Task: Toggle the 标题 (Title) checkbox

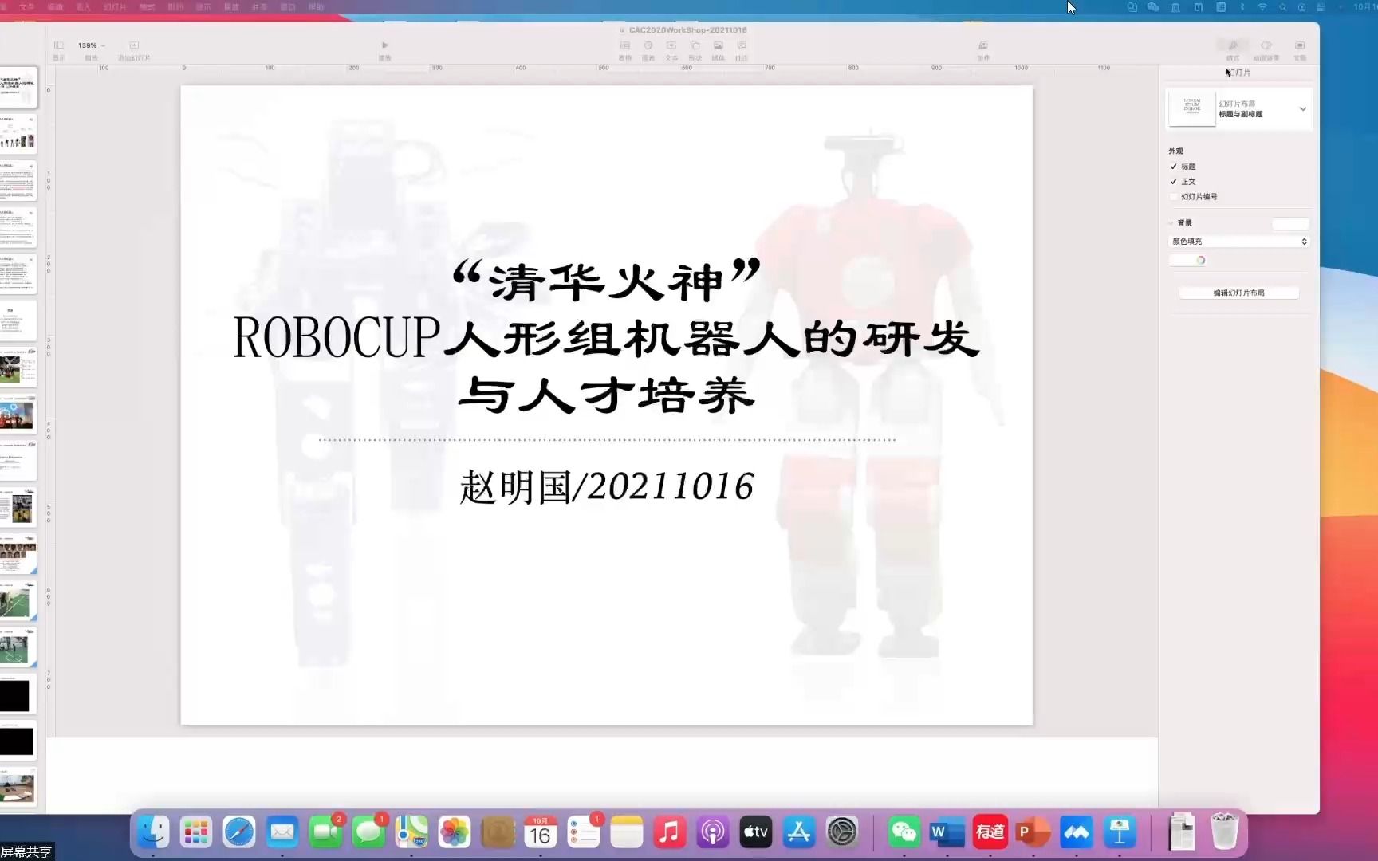Action: tap(1174, 167)
